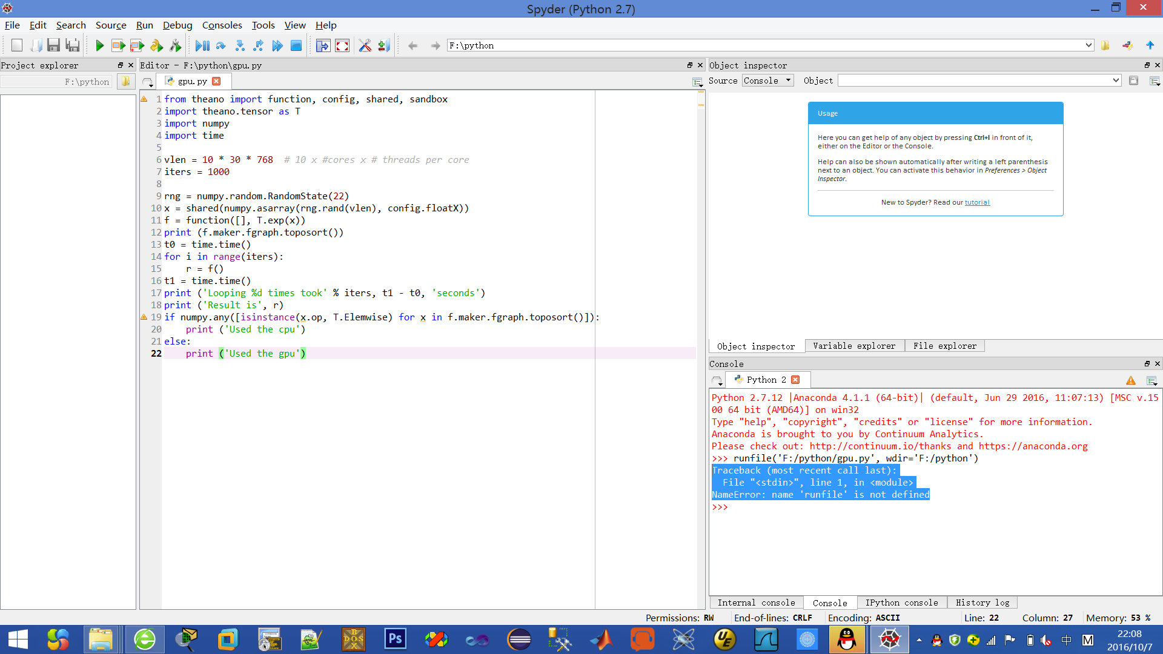1163x654 pixels.
Task: Undock the Object inspector pane
Action: coord(1147,65)
